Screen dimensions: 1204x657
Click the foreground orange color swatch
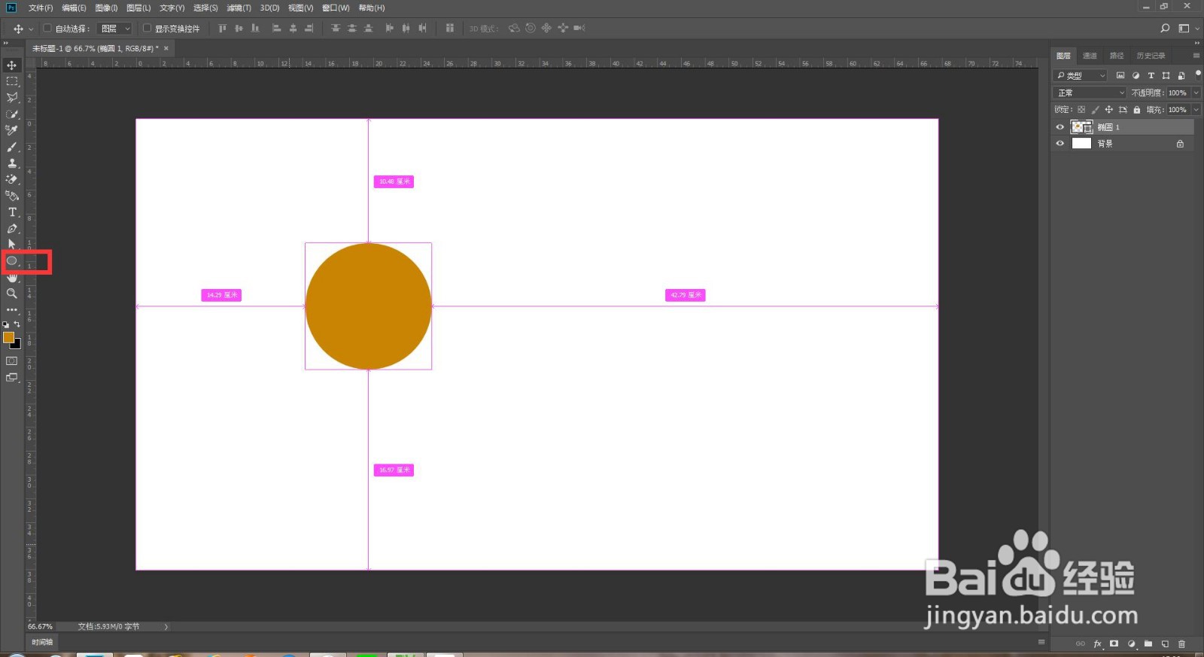9,337
